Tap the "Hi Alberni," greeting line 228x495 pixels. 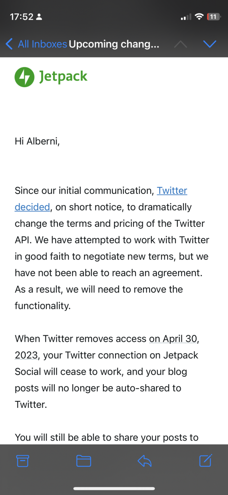tap(37, 141)
